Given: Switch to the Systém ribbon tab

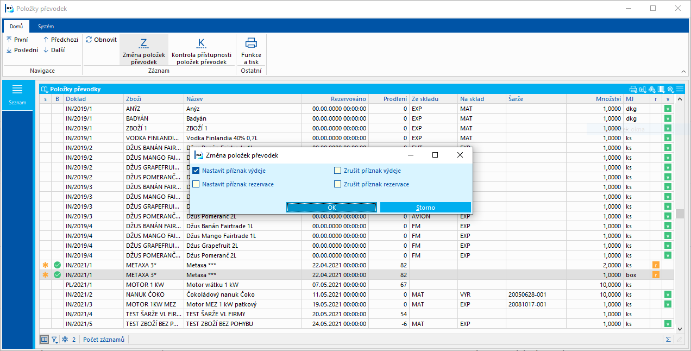Looking at the screenshot, I should [x=46, y=26].
